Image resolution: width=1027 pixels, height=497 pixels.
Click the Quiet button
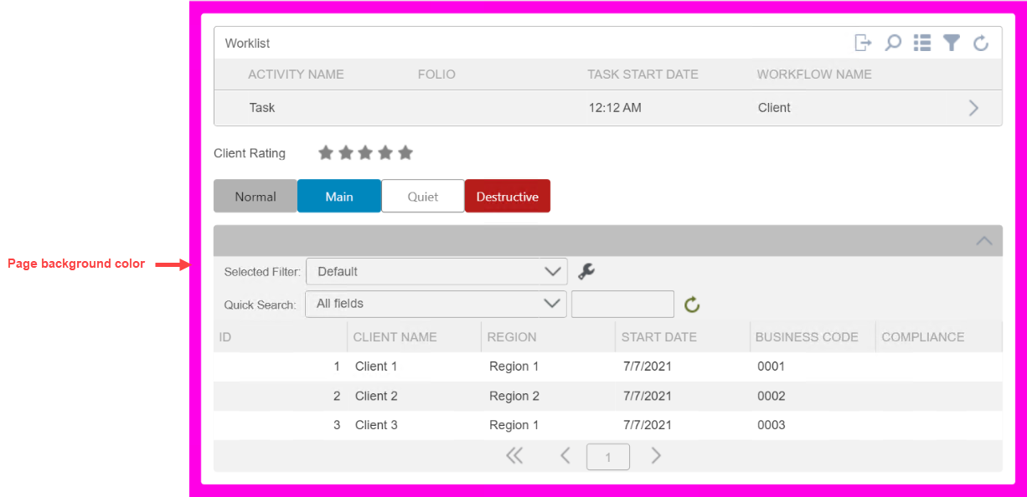tap(423, 197)
